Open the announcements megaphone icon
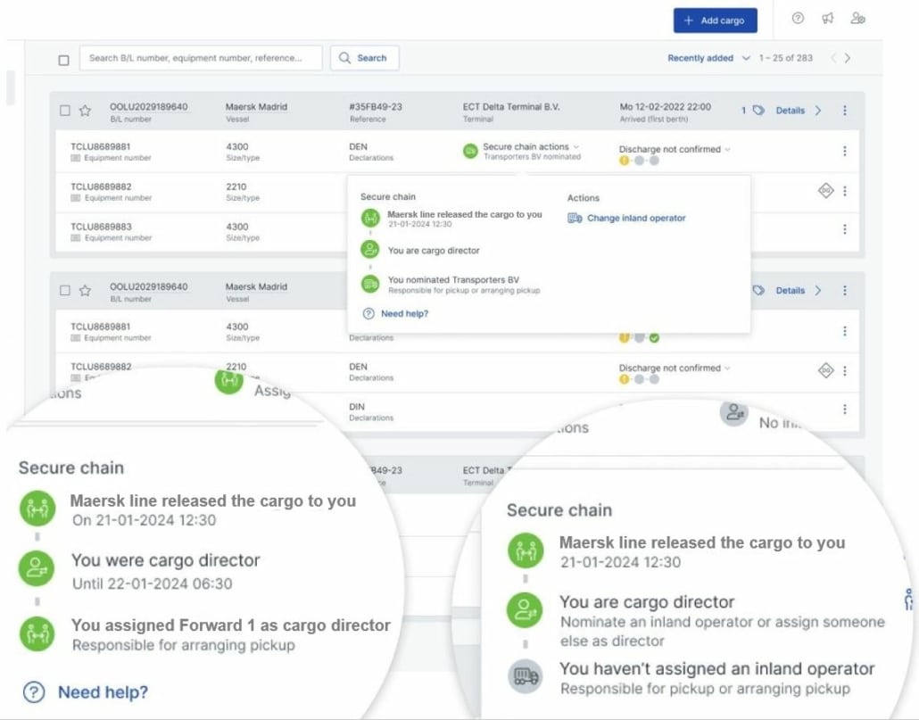The height and width of the screenshot is (720, 919). click(827, 19)
